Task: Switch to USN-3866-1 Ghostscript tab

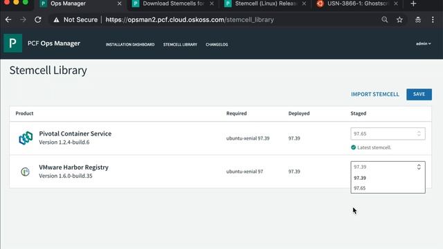Action: (358, 3)
